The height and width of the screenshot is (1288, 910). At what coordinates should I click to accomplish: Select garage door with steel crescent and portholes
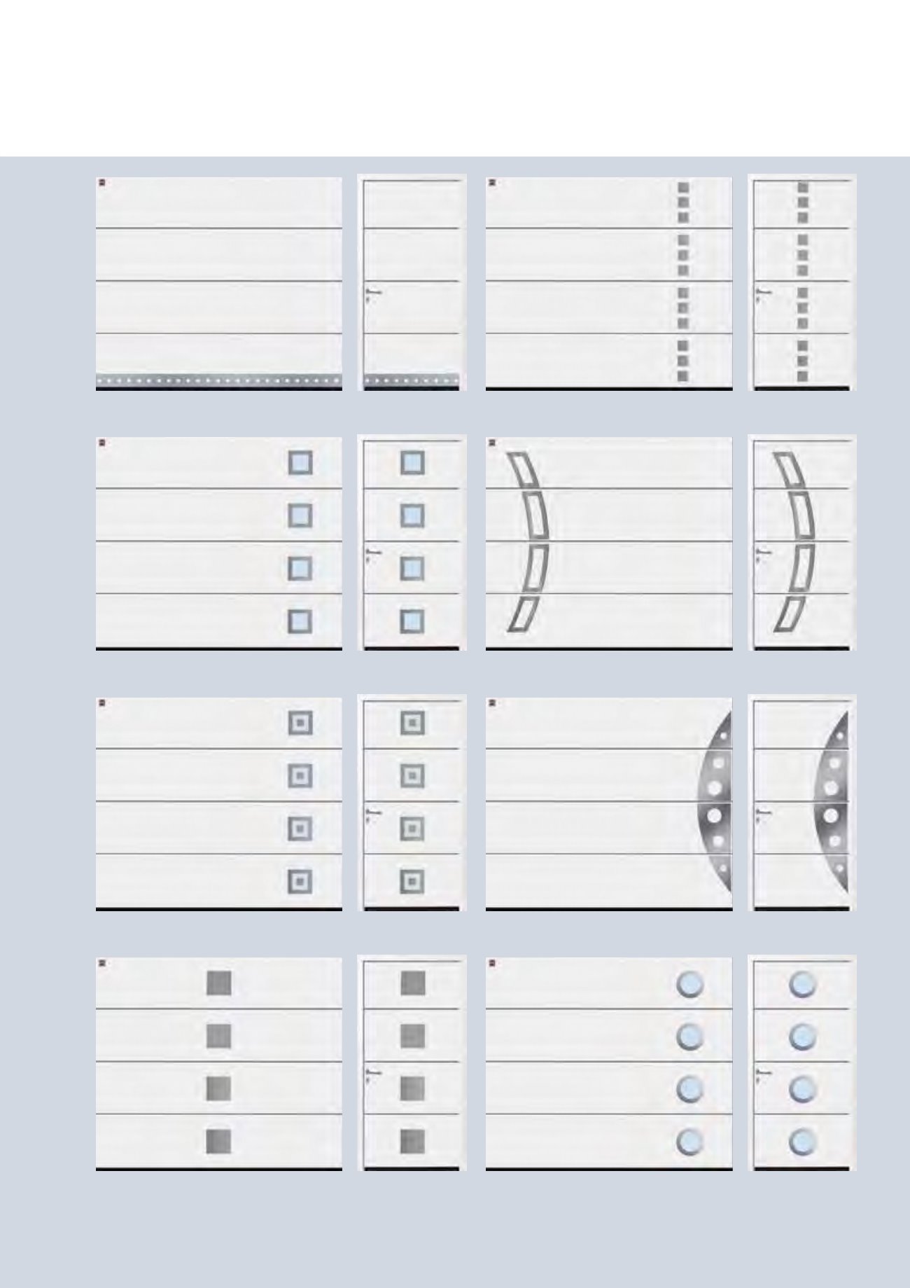(609, 804)
